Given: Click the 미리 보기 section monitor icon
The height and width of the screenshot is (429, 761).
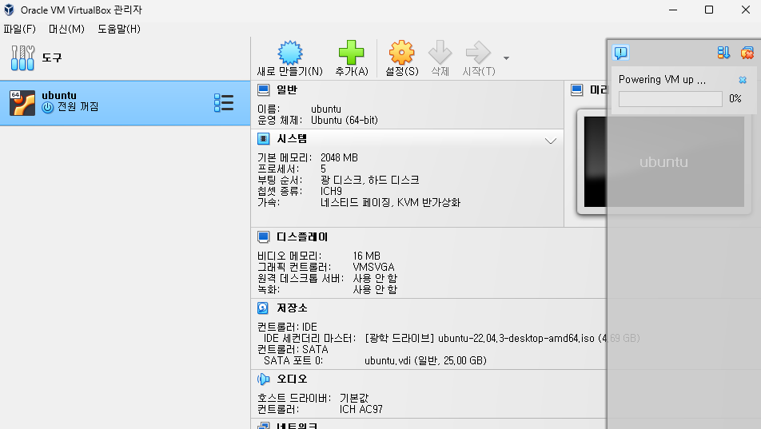Looking at the screenshot, I should (x=576, y=89).
